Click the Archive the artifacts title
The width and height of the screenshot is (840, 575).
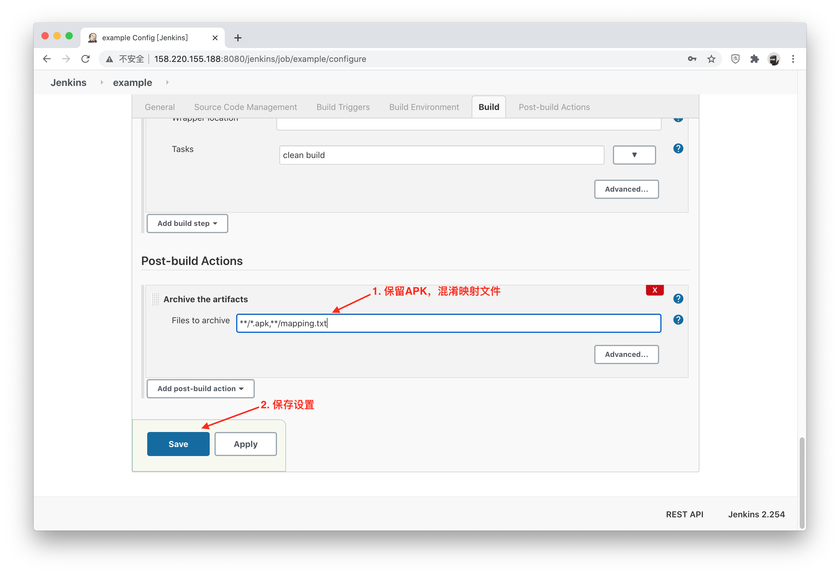tap(206, 299)
